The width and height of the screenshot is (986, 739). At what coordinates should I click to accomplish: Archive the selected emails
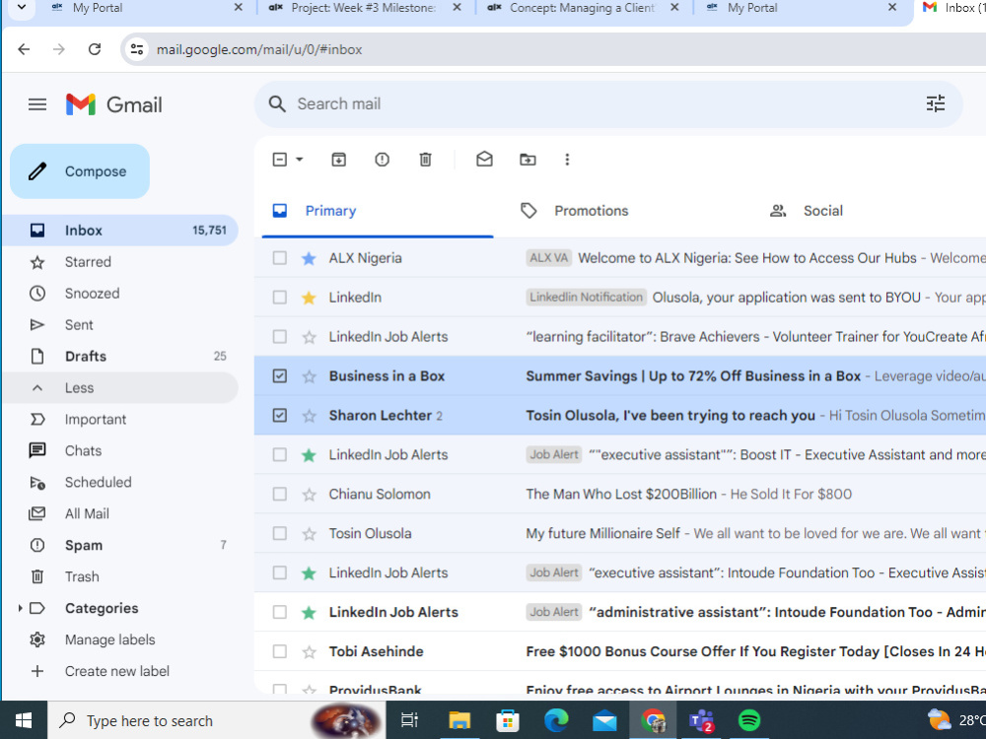click(338, 160)
